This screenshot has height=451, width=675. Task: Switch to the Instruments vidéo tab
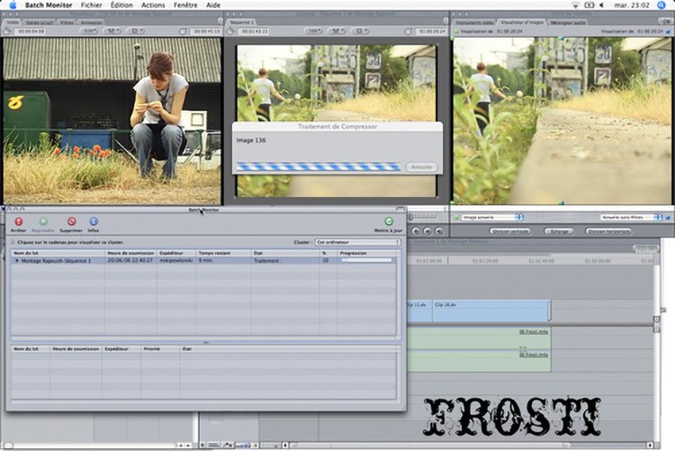(x=475, y=22)
